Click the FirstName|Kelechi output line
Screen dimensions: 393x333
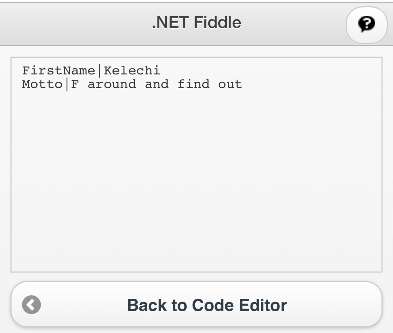tap(91, 71)
